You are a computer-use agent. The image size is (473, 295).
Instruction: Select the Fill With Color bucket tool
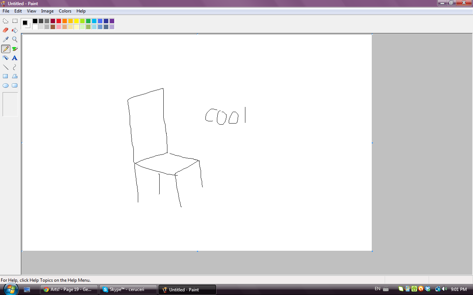click(x=15, y=30)
